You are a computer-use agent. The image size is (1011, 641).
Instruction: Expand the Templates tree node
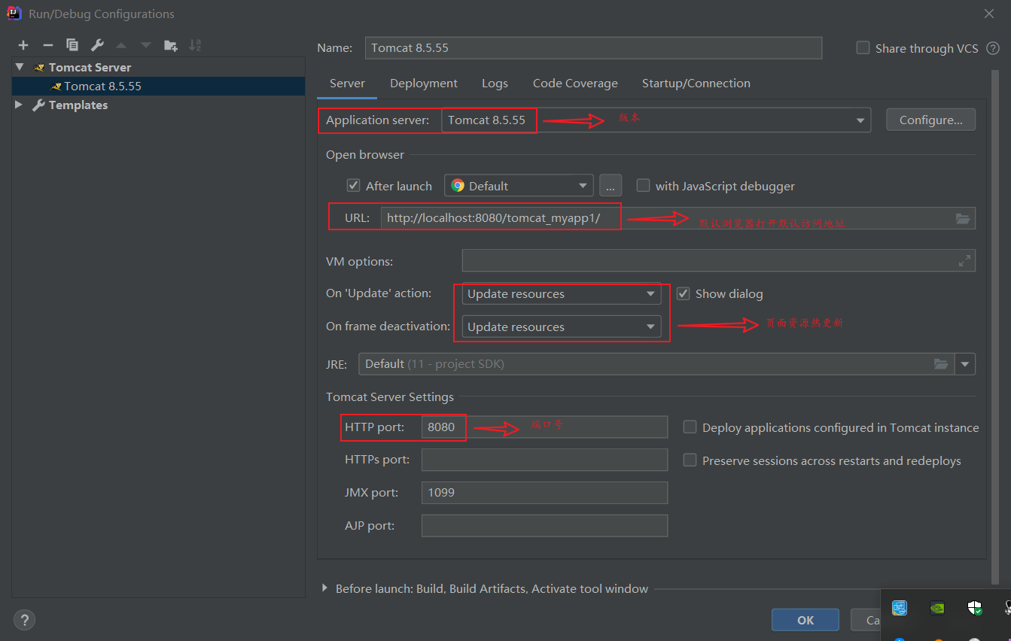[x=19, y=105]
